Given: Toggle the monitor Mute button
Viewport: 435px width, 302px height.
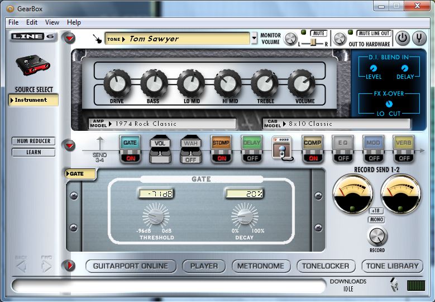Looking at the screenshot, I should (318, 34).
